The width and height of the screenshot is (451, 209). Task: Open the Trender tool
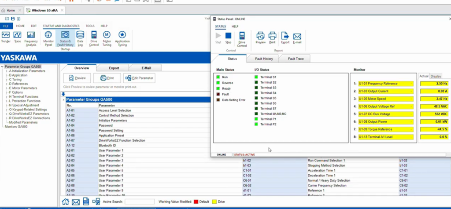6,37
